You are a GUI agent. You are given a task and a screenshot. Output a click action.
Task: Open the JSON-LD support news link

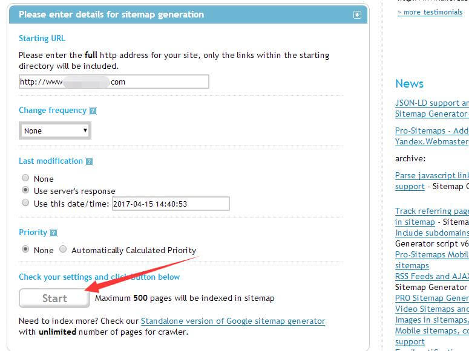(x=431, y=103)
